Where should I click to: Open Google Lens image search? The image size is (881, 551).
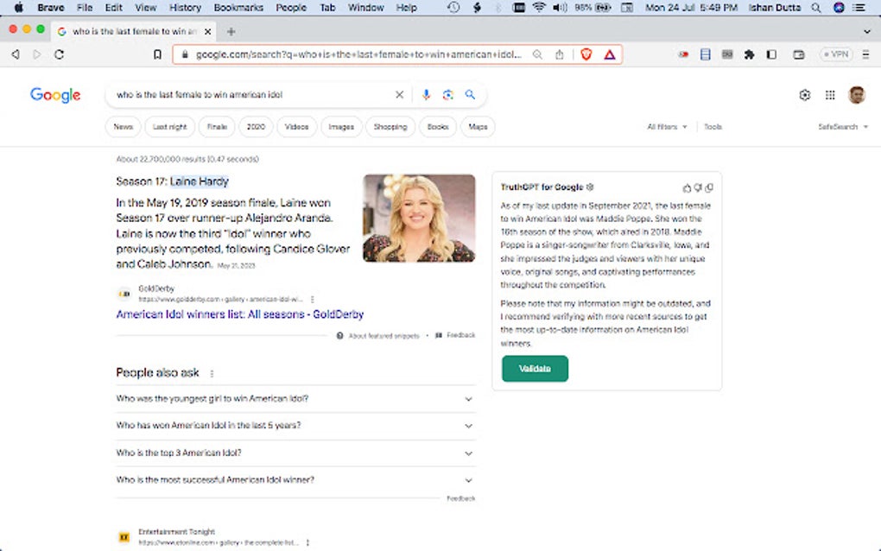(447, 94)
